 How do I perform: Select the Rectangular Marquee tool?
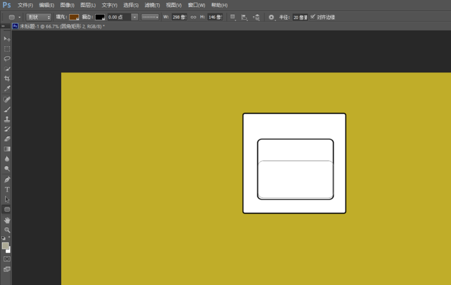(7, 49)
